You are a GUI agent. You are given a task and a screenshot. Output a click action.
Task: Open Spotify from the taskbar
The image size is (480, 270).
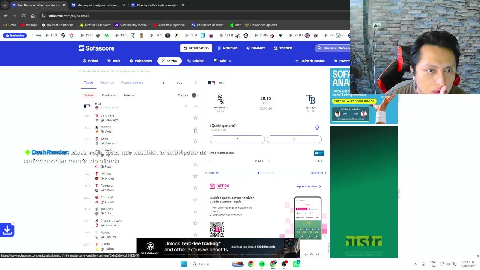pos(262,264)
